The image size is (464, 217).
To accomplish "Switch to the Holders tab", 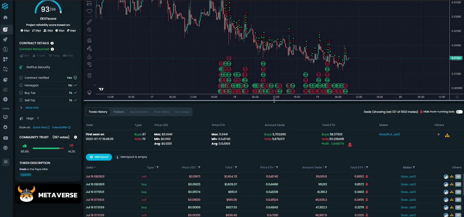I will tap(119, 112).
